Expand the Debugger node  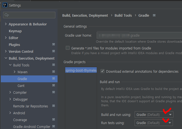(x=10, y=99)
